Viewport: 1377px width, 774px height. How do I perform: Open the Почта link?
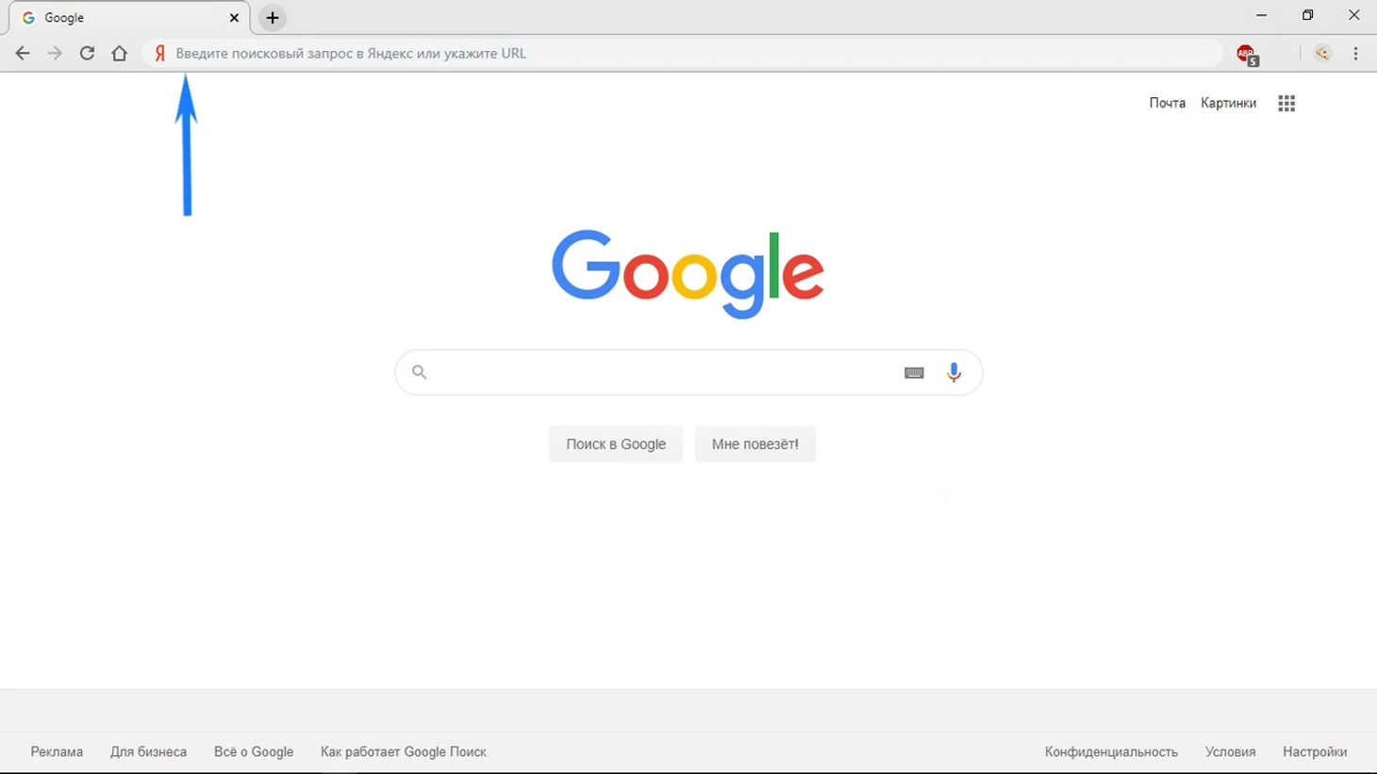click(1167, 103)
